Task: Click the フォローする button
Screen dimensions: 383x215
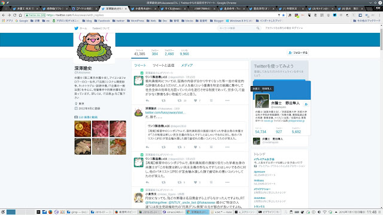Action: click(298, 53)
